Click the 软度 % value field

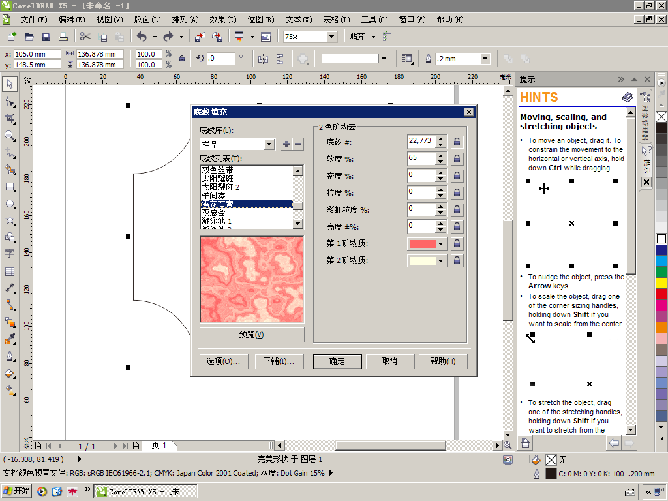pyautogui.click(x=421, y=159)
